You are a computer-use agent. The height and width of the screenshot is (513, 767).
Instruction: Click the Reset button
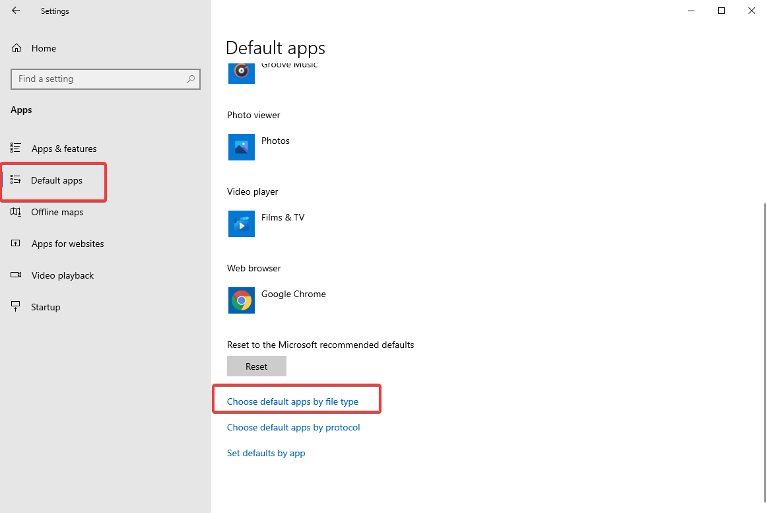coord(256,366)
